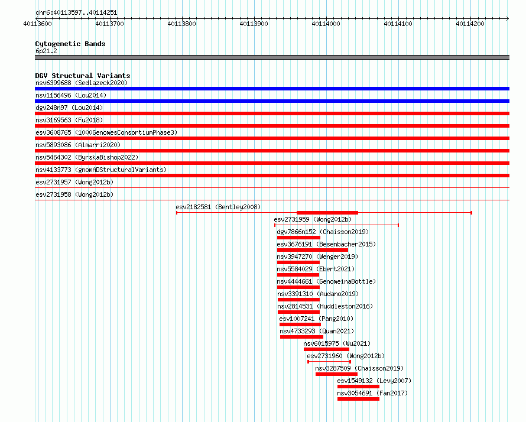Open the Cytogenetic Bands track title
This screenshot has height=422, width=526.
coord(70,44)
